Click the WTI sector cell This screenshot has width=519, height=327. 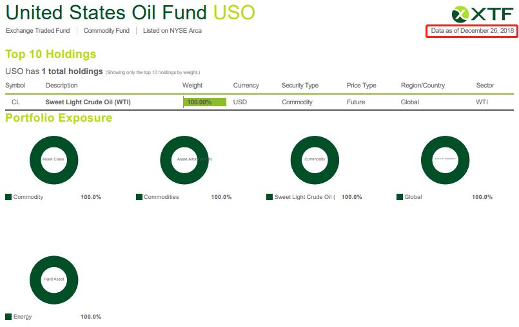click(482, 102)
